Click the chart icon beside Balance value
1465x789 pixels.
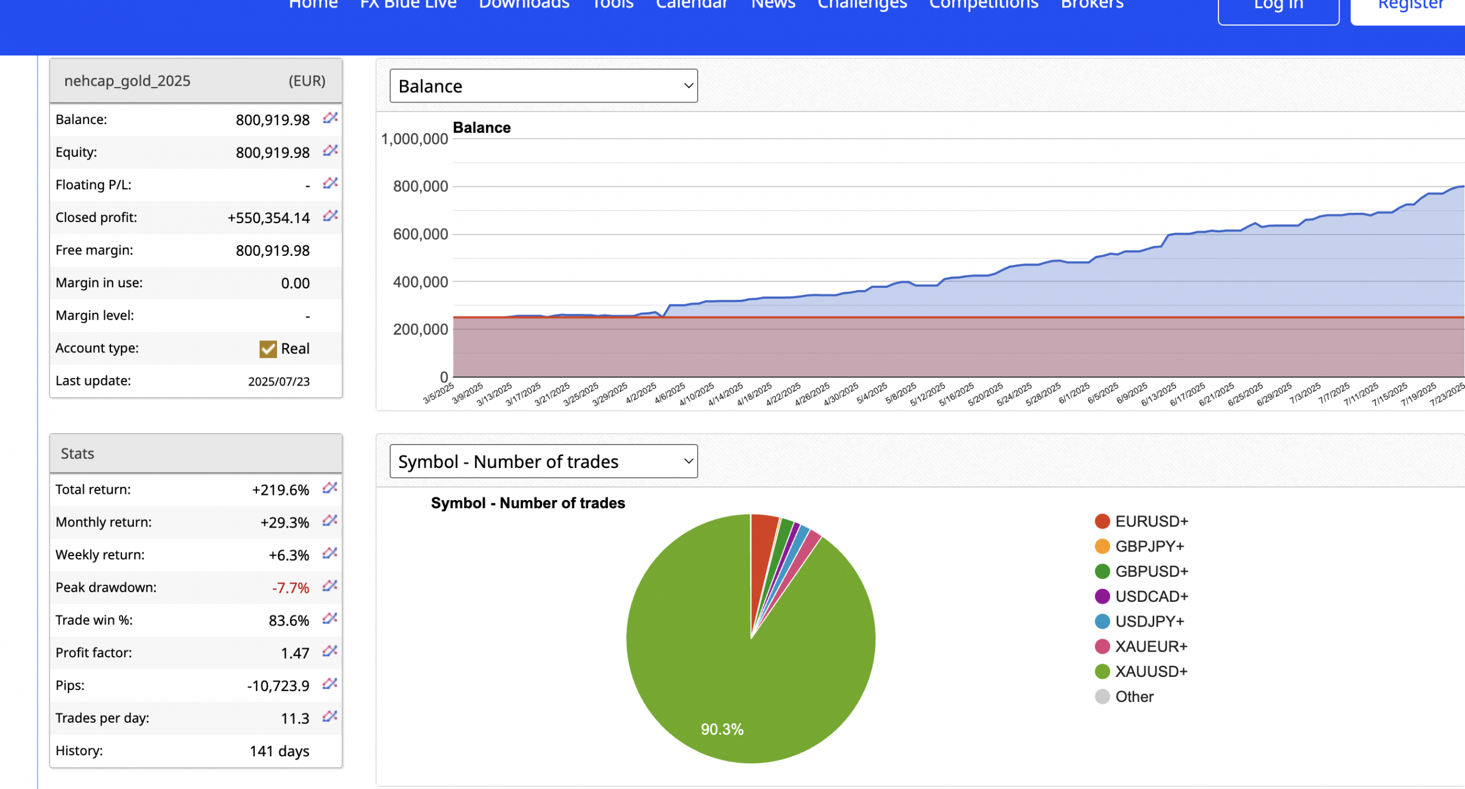(x=330, y=118)
